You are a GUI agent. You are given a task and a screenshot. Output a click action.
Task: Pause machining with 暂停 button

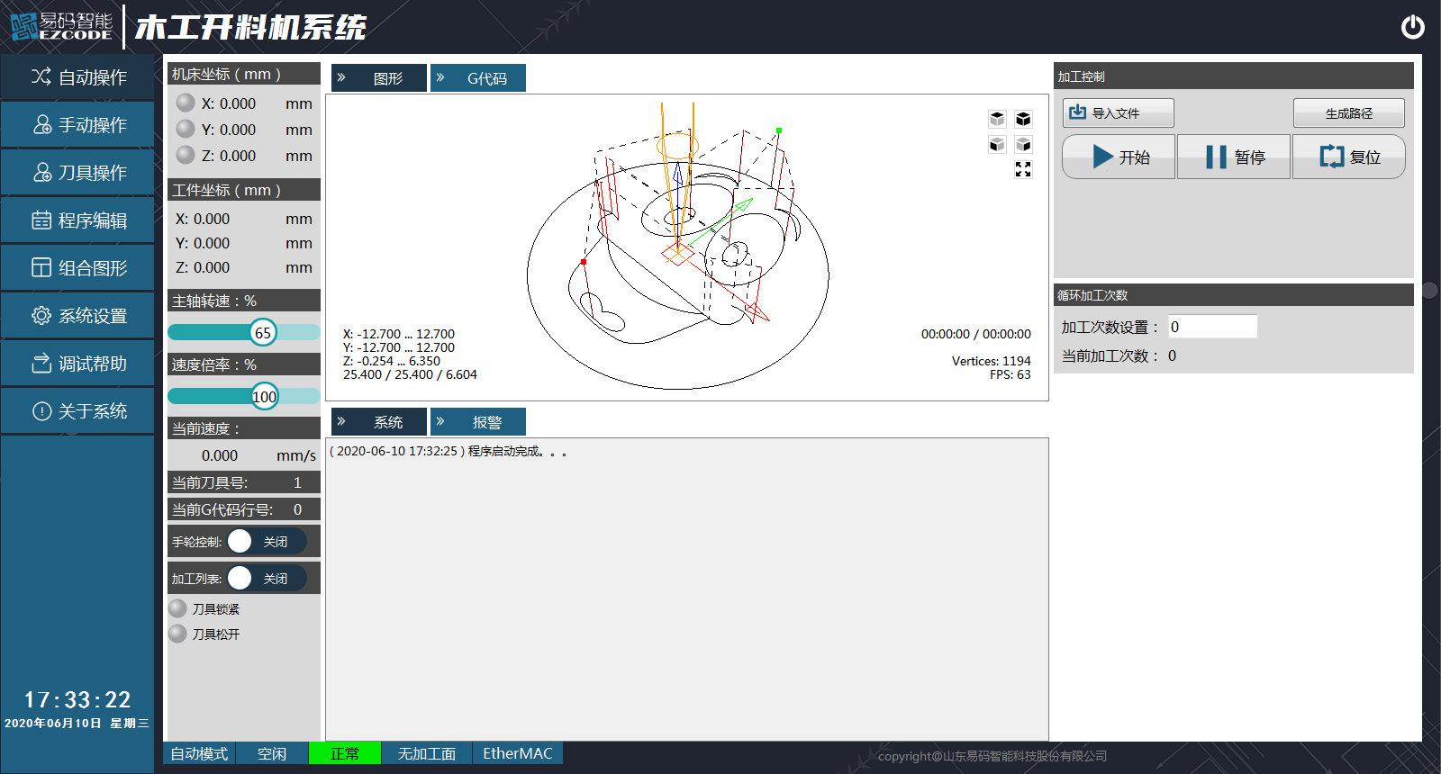1234,157
